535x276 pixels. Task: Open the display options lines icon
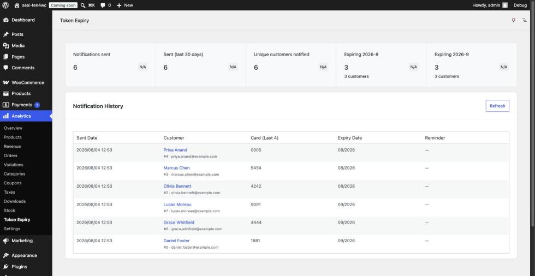(525, 20)
